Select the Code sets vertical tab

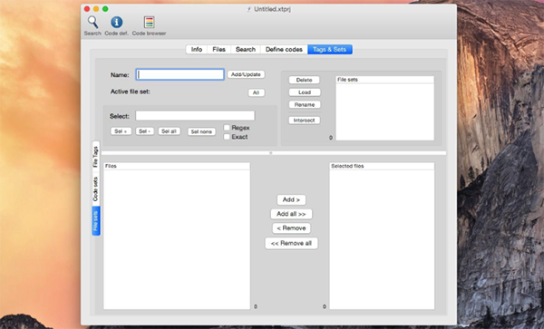tap(95, 189)
